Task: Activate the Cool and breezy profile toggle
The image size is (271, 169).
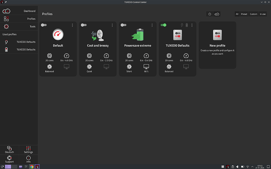Action: (x=84, y=25)
